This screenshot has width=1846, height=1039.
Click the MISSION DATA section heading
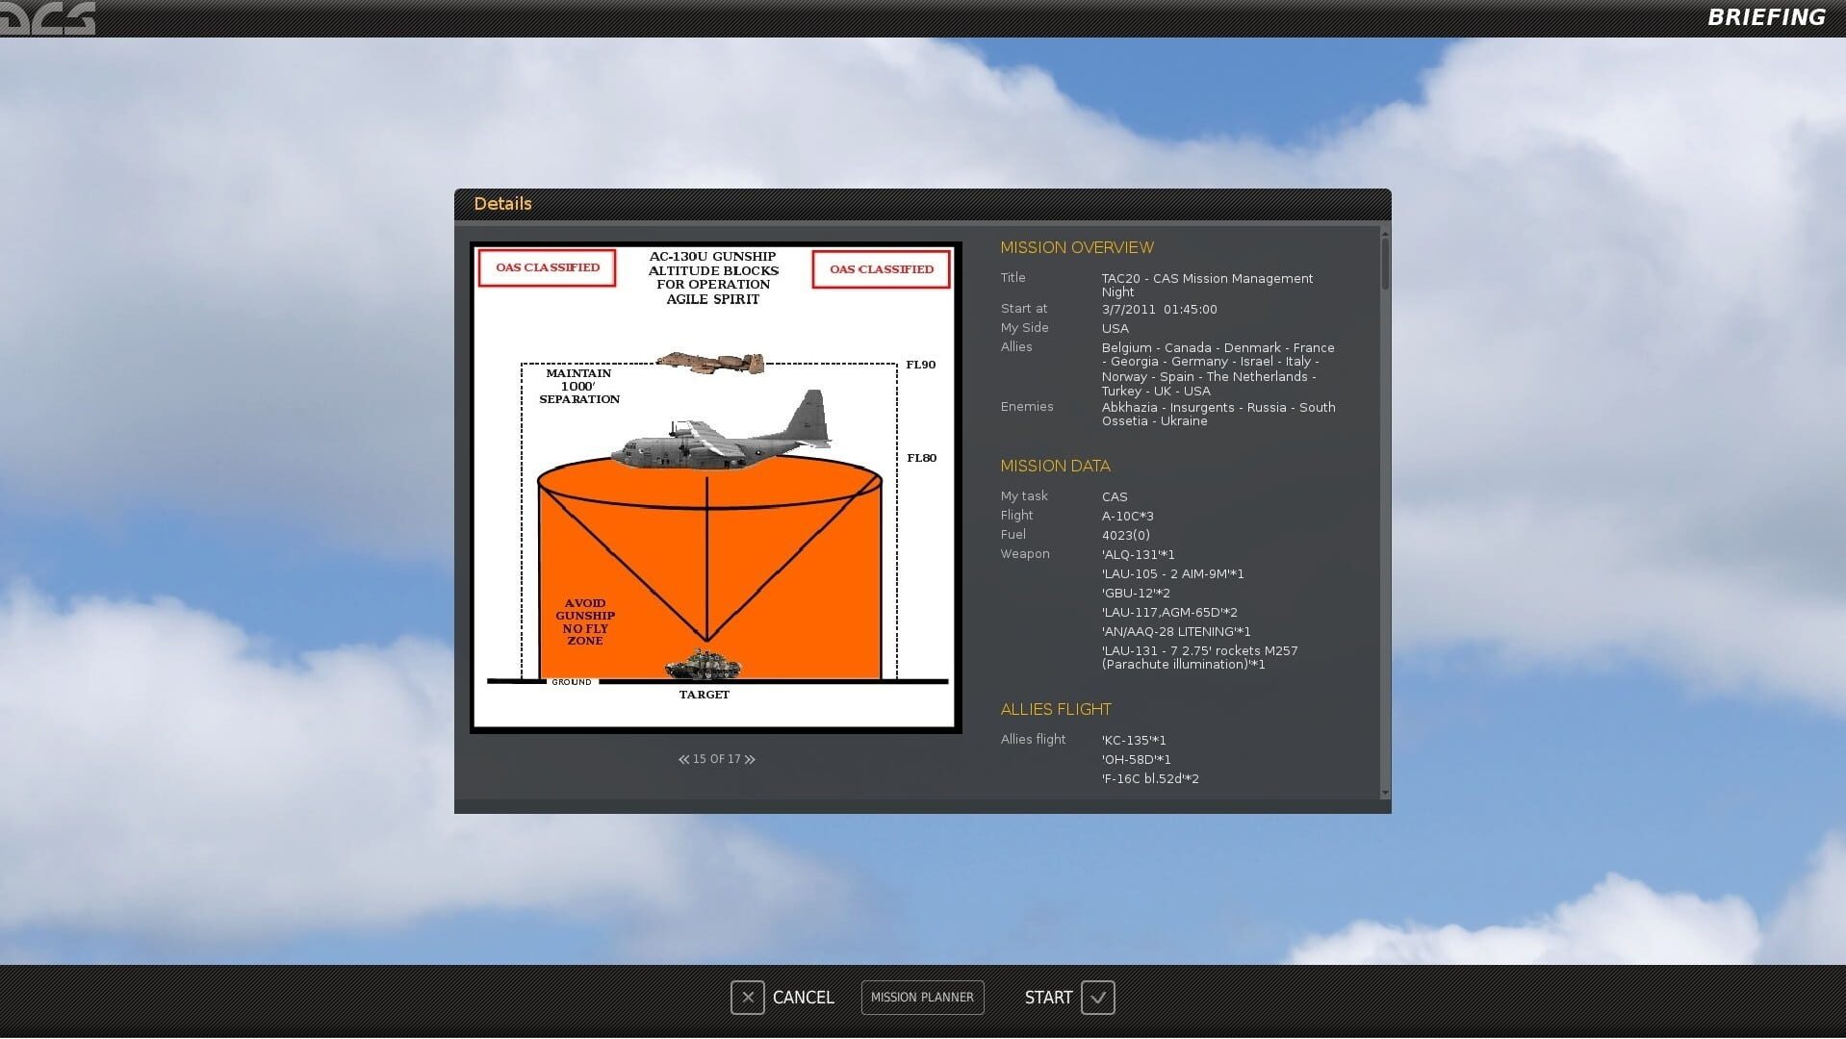coord(1055,466)
